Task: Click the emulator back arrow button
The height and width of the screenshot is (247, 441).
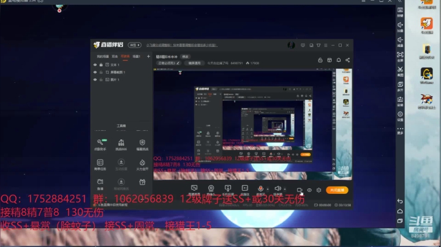Action: pyautogui.click(x=400, y=201)
